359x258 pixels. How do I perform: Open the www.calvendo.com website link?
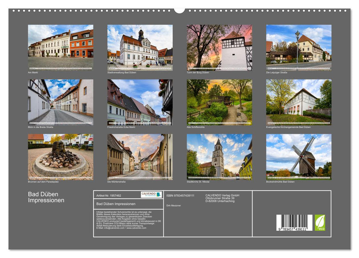tap(136, 228)
